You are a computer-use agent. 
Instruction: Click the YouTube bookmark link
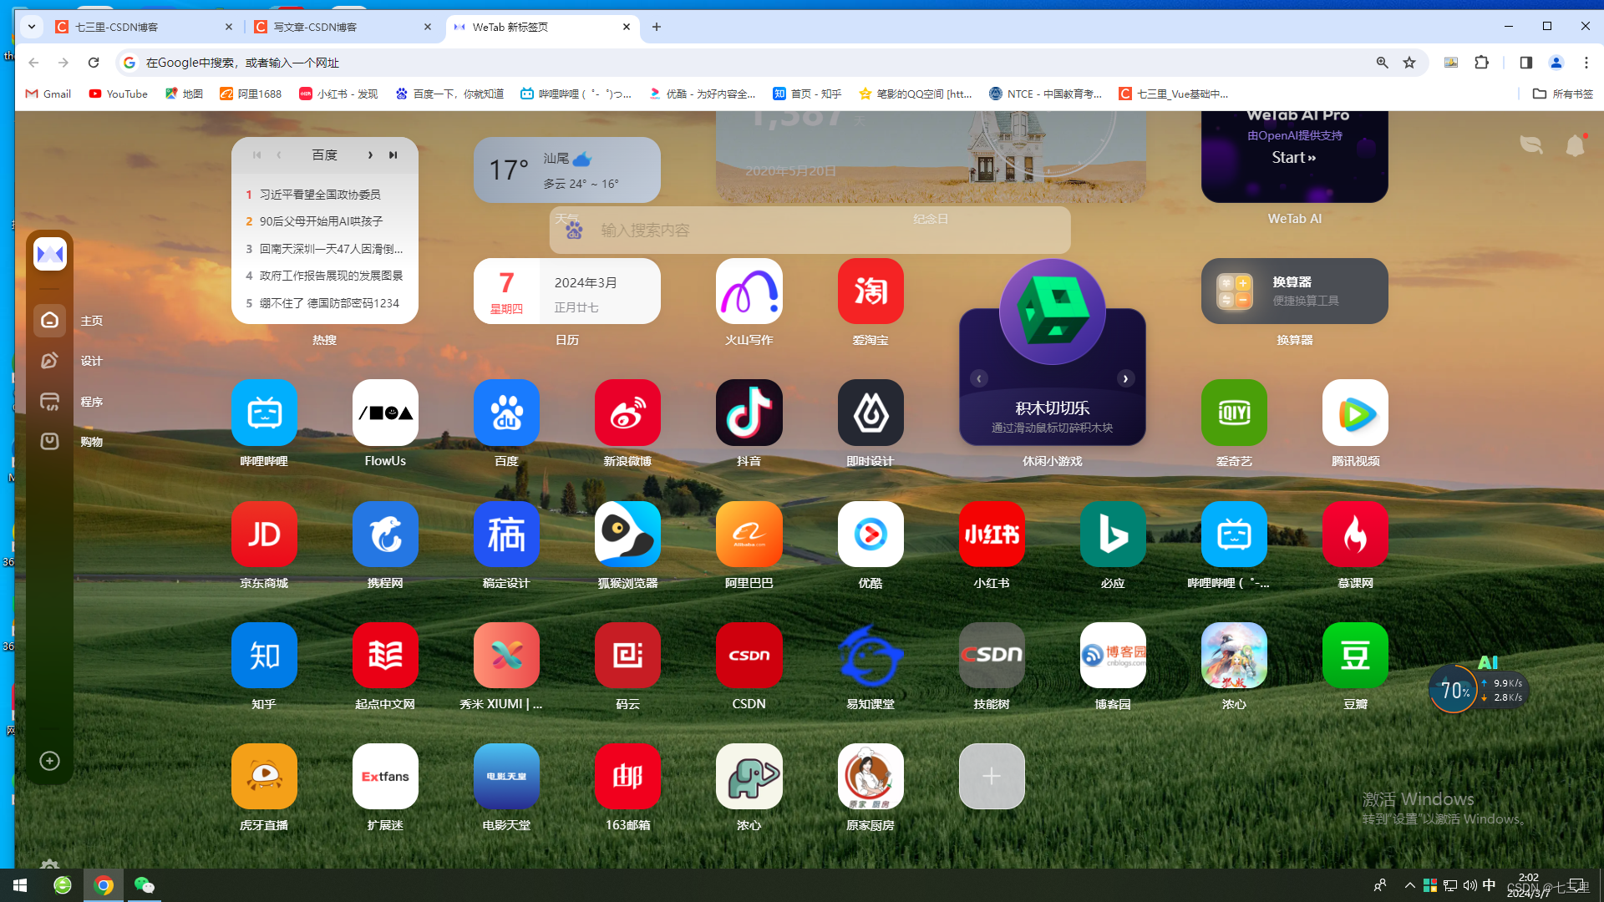click(118, 94)
